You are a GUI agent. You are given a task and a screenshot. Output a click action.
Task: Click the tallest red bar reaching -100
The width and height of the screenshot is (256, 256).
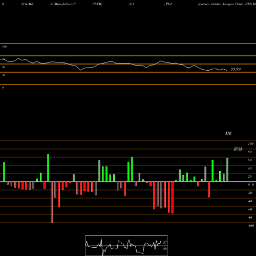click(52, 202)
